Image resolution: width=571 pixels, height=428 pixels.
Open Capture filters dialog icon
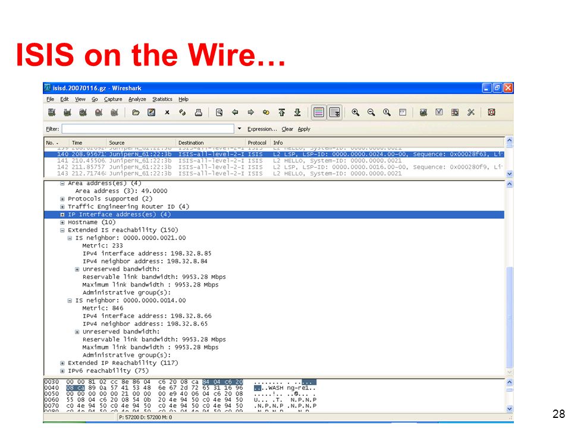[423, 112]
